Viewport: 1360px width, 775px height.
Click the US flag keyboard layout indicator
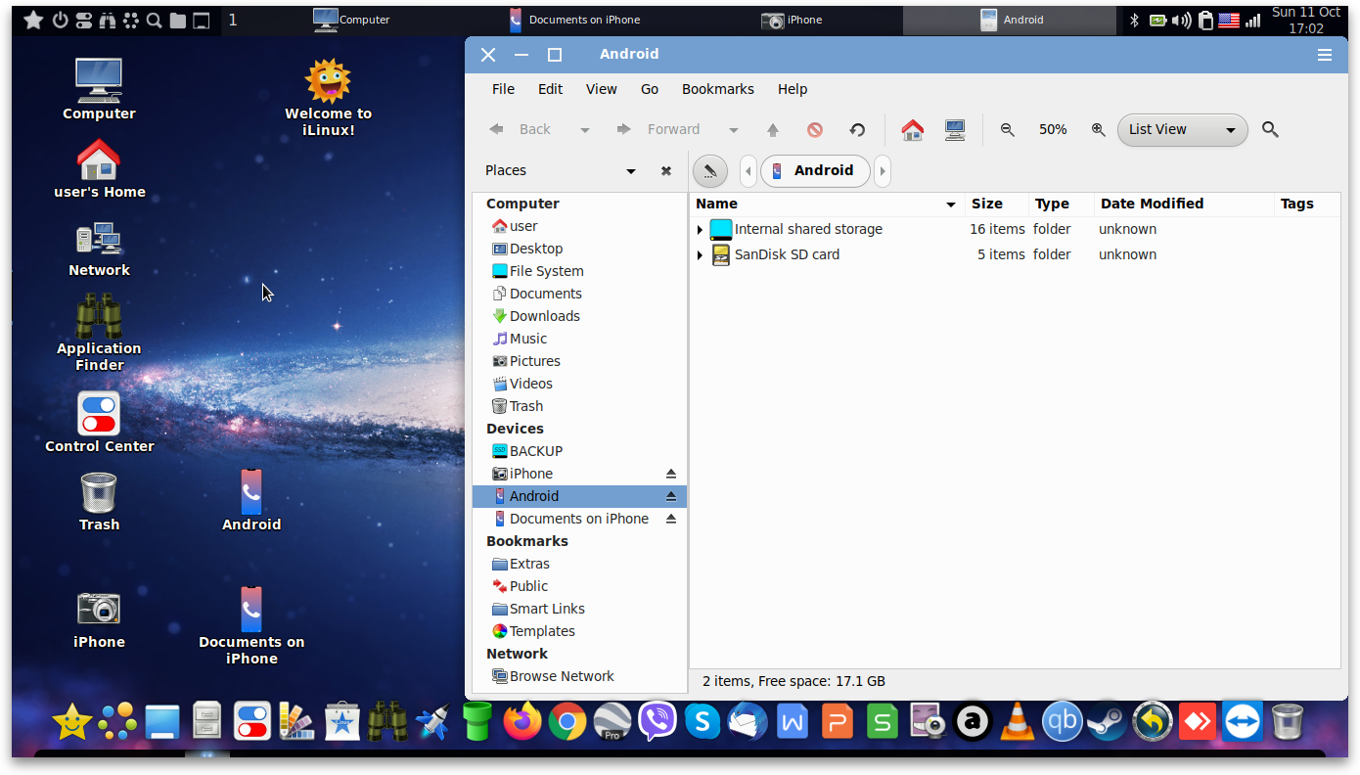[x=1229, y=20]
